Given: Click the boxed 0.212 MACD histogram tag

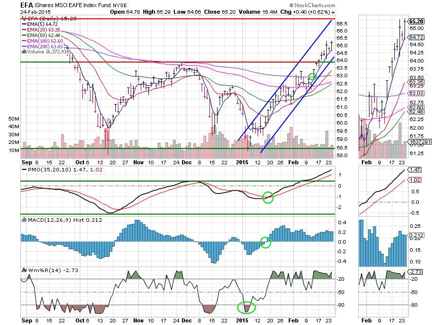Looking at the screenshot, I should tap(416, 235).
